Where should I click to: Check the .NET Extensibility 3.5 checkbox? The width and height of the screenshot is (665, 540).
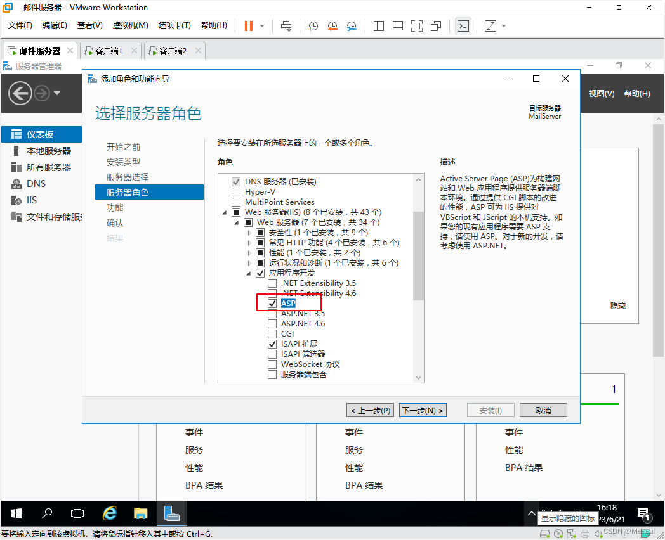(272, 283)
